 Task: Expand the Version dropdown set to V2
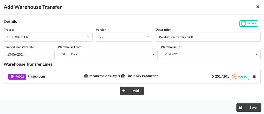pyautogui.click(x=124, y=37)
